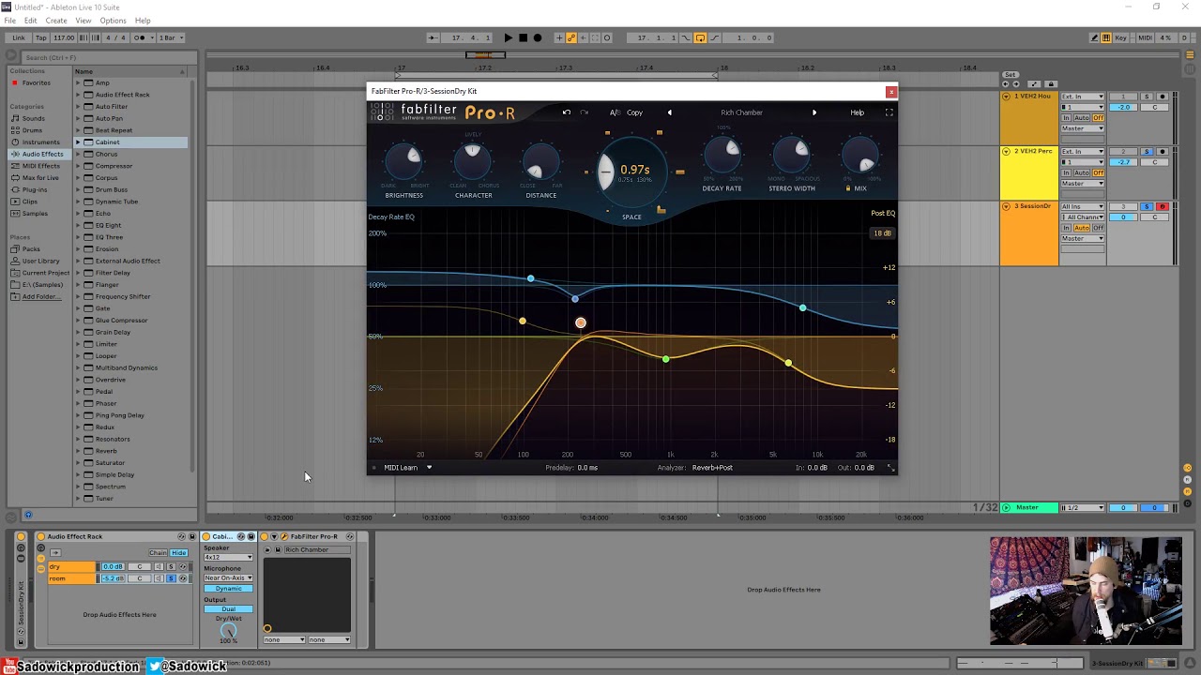Image resolution: width=1201 pixels, height=675 pixels.
Task: Open the File menu
Action: pyautogui.click(x=10, y=21)
